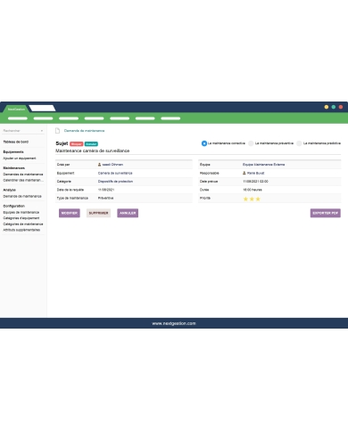Screen dimensions: 348x431
Task: Switch to the NextGestion browser tab
Action: click(16, 109)
